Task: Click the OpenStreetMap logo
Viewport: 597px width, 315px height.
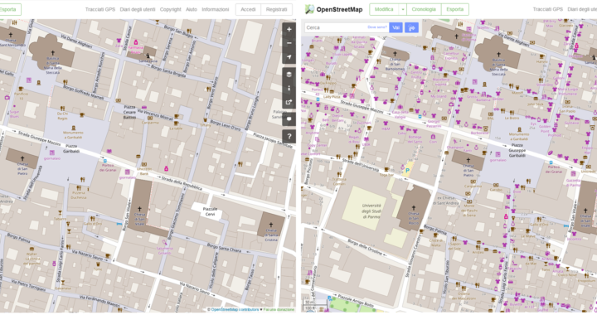Action: tap(334, 9)
